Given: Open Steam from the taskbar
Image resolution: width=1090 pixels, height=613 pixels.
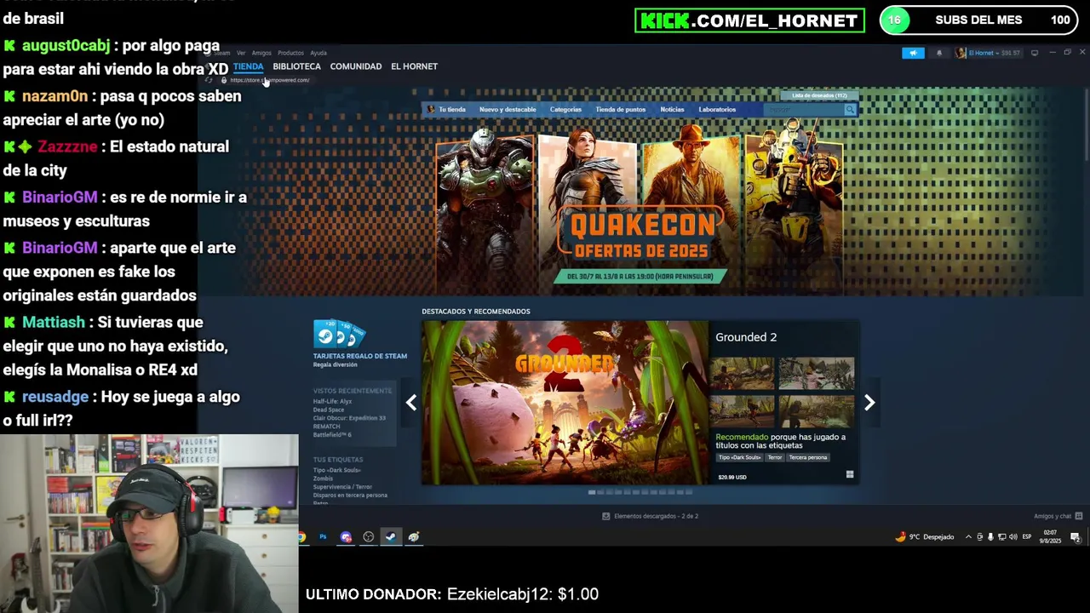Looking at the screenshot, I should (391, 537).
